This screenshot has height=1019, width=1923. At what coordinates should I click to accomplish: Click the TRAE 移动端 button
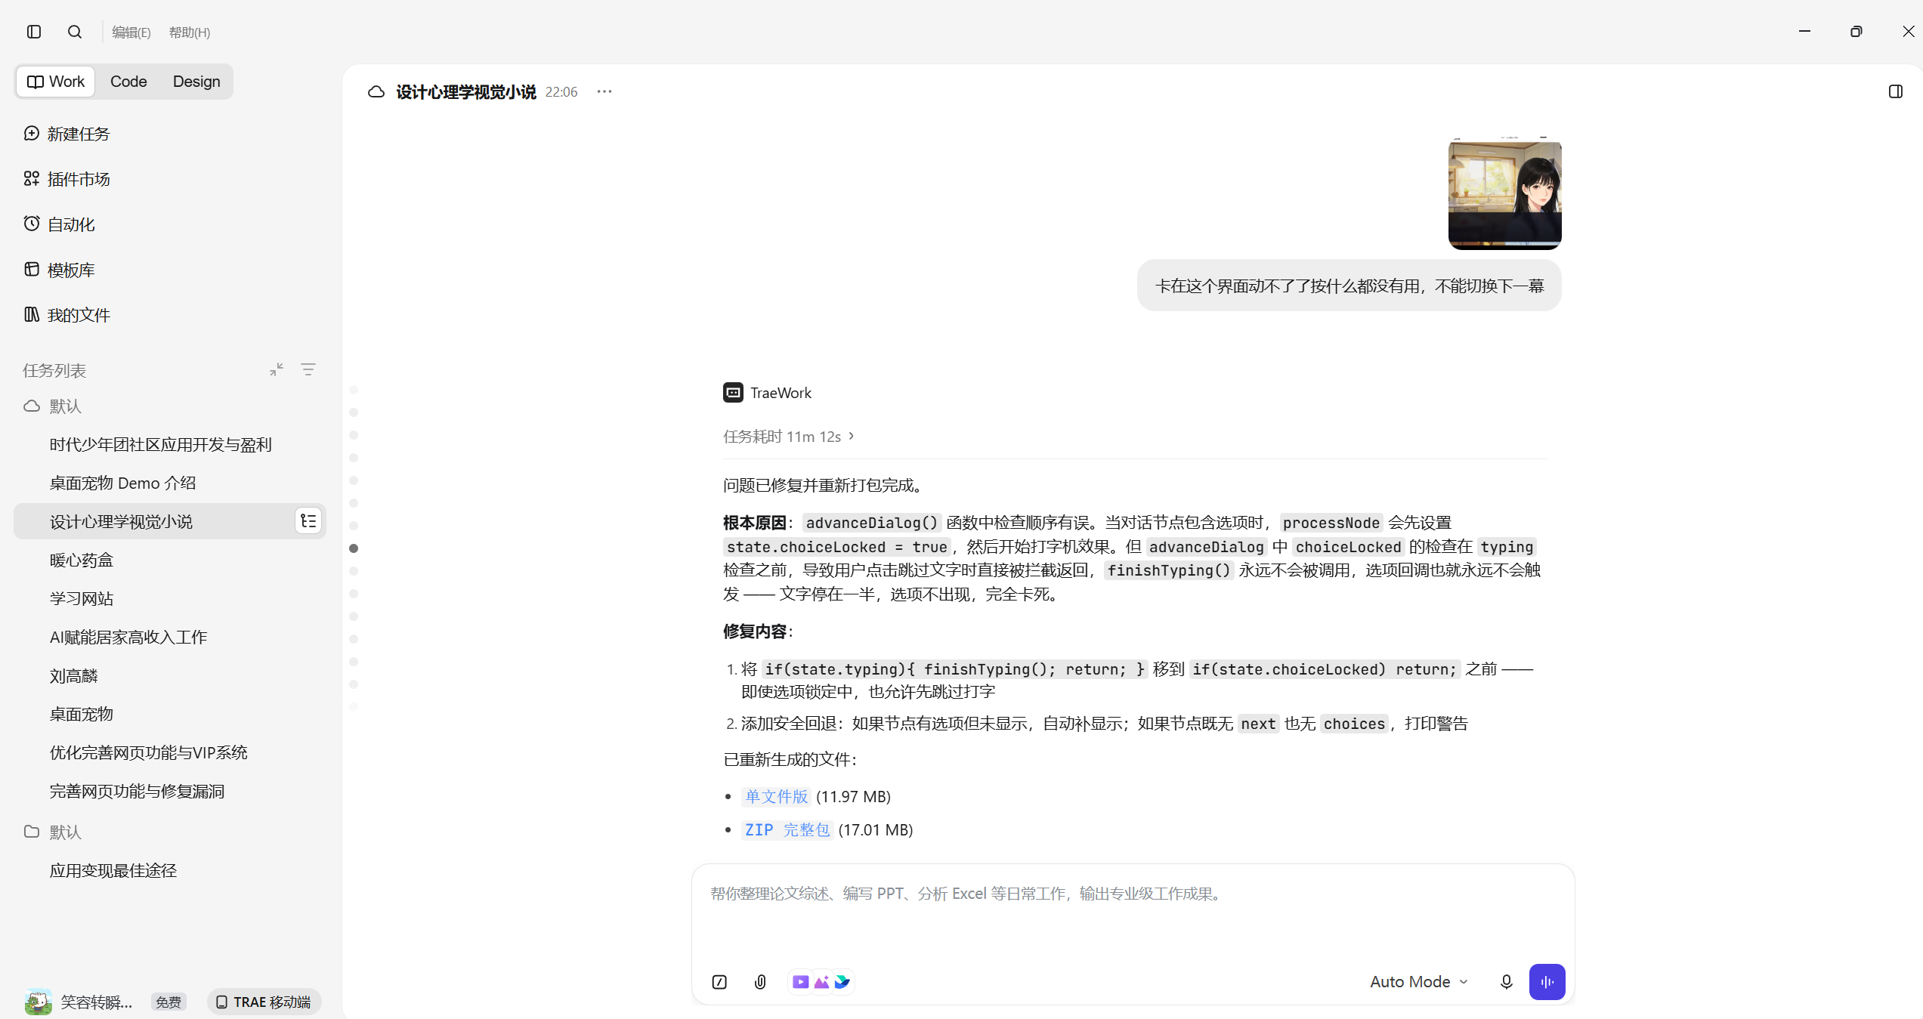pos(264,1002)
